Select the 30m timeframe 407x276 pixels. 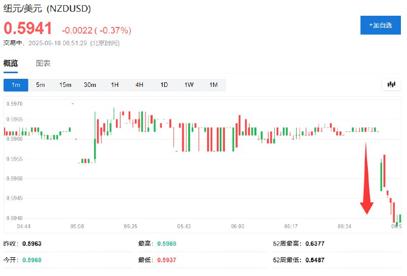pyautogui.click(x=90, y=85)
